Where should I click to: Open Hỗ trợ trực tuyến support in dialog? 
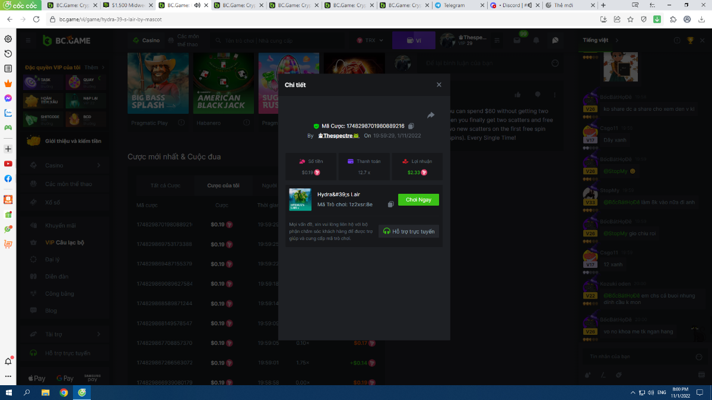pyautogui.click(x=409, y=231)
